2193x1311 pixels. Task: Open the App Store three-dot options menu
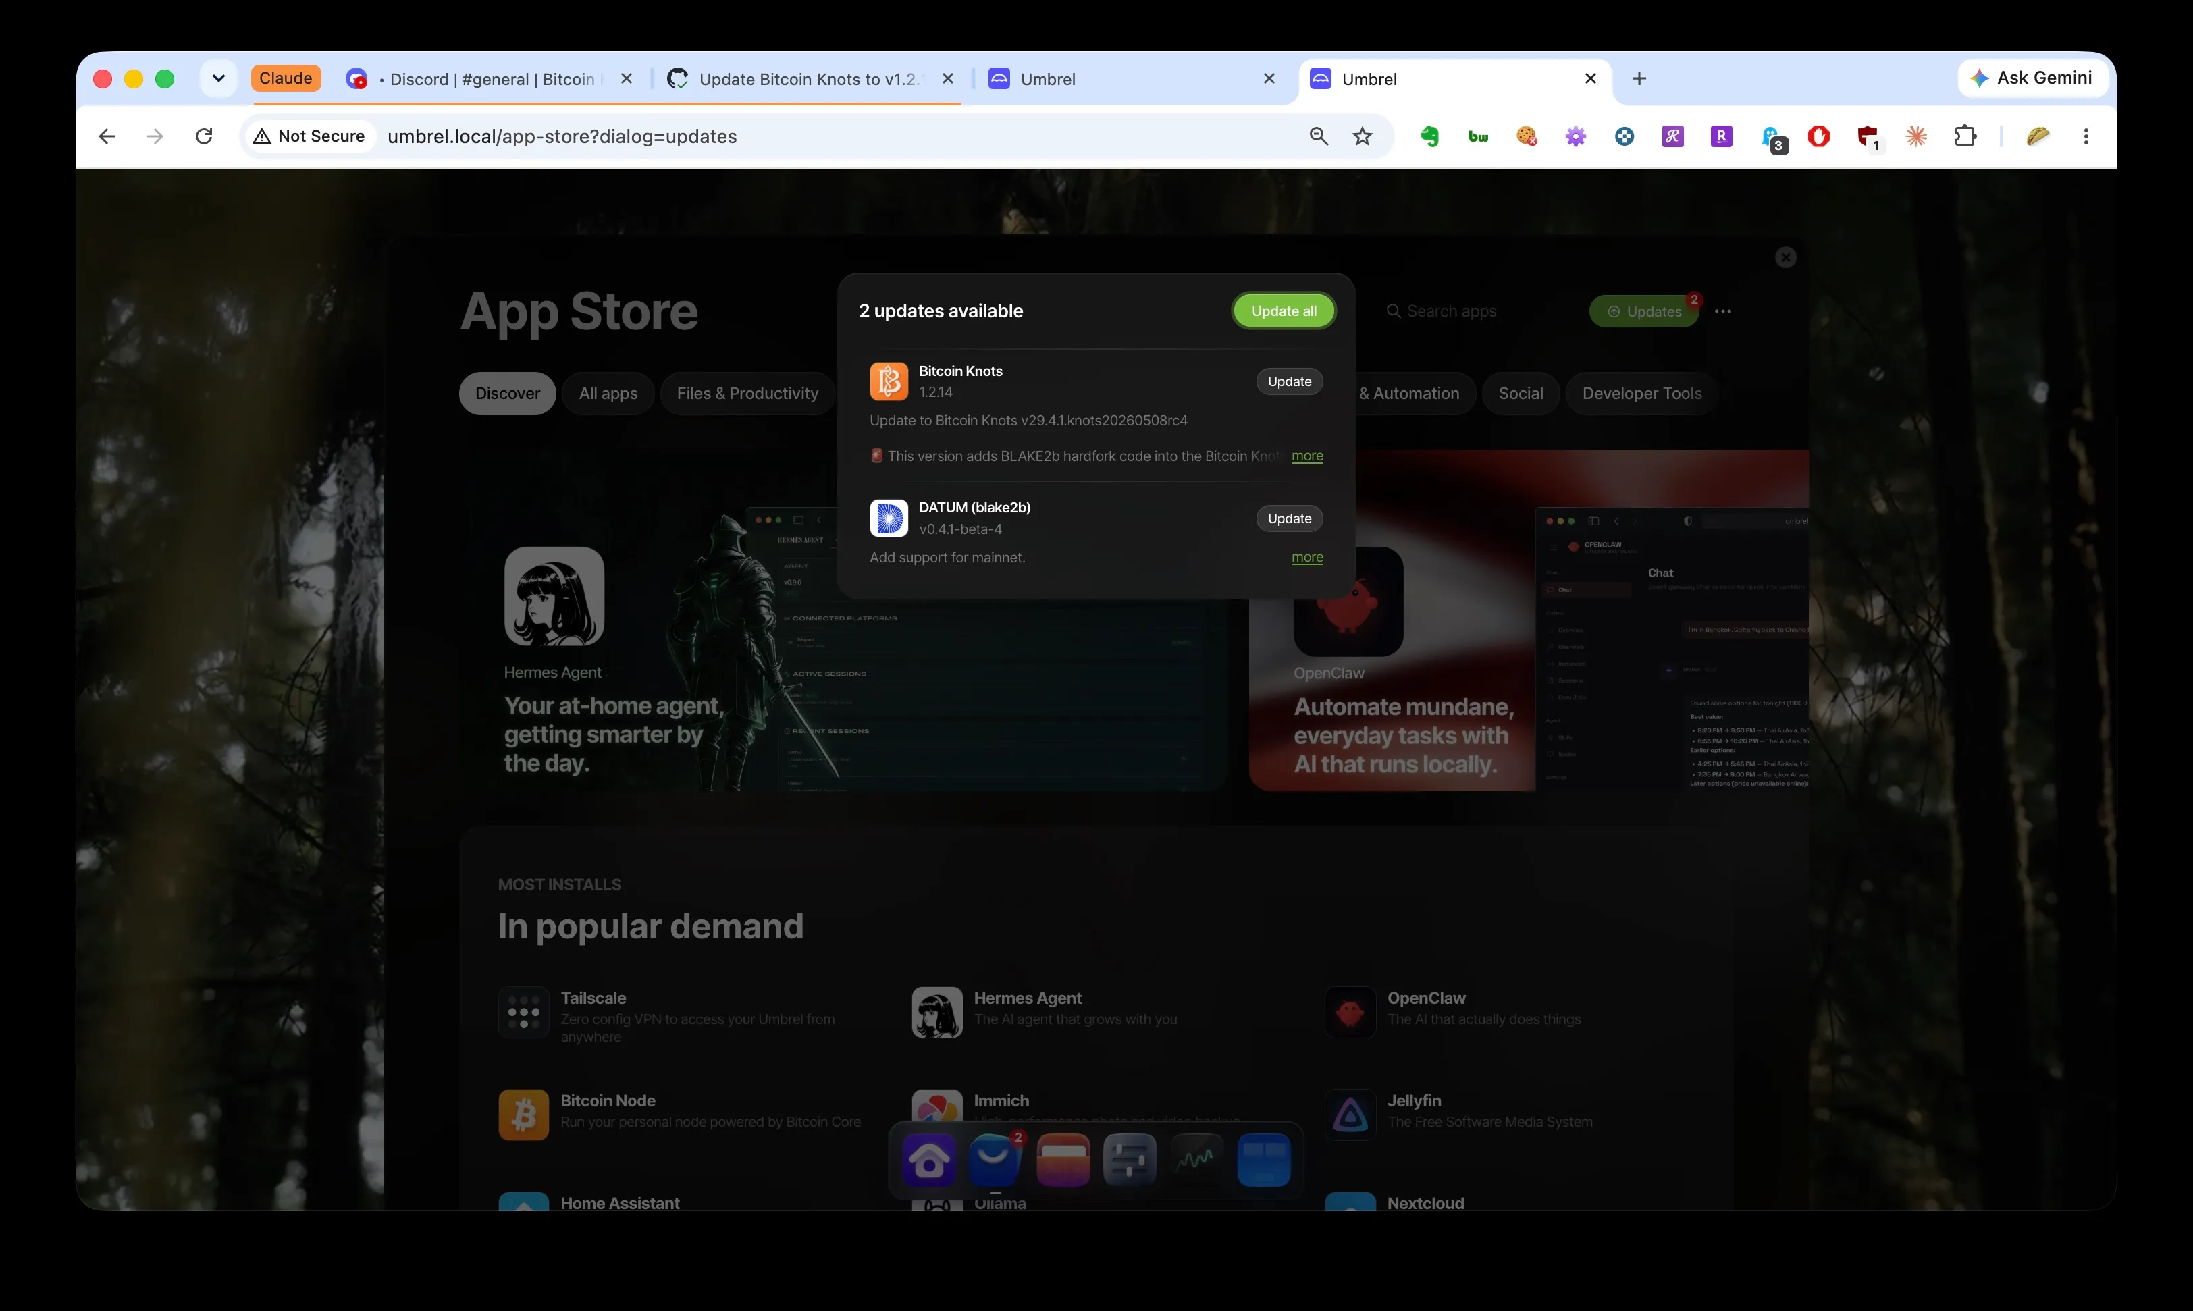coord(1723,311)
